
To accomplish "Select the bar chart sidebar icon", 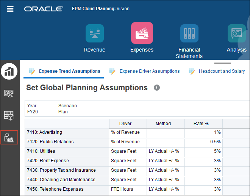I will click(9, 71).
